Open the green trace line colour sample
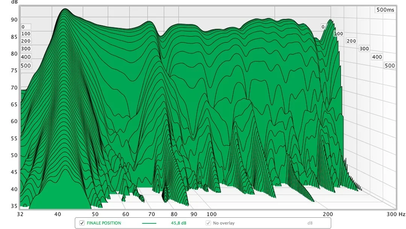 point(149,223)
